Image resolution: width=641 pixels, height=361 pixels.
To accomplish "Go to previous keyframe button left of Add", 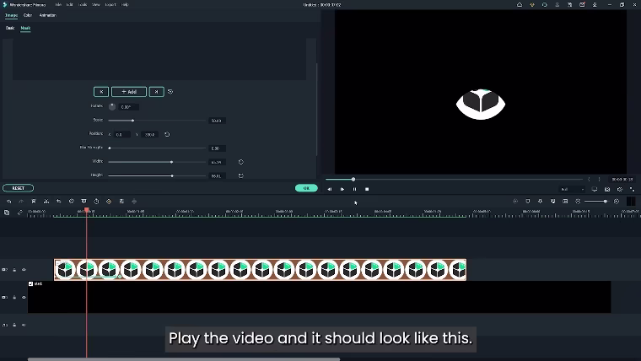I will coord(101,92).
